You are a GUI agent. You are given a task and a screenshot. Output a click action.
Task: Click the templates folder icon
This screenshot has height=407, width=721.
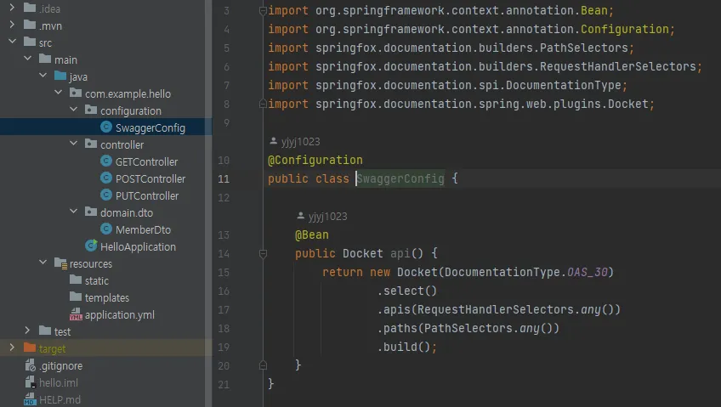(x=76, y=297)
